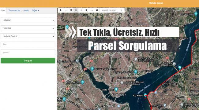Click the refresh map icon
199x110 pixels.
pyautogui.click(x=71, y=10)
